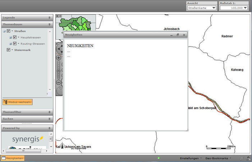The height and width of the screenshot is (162, 252).
Task: Click the zoom in plus button
Action: coord(59,58)
